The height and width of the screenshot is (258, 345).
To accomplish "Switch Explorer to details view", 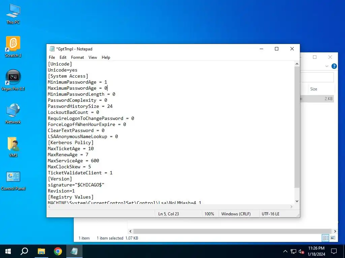I will 326,238.
